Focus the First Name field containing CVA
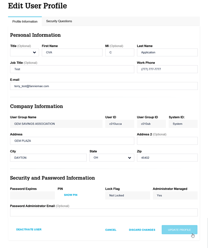The height and width of the screenshot is (248, 208). click(x=72, y=52)
